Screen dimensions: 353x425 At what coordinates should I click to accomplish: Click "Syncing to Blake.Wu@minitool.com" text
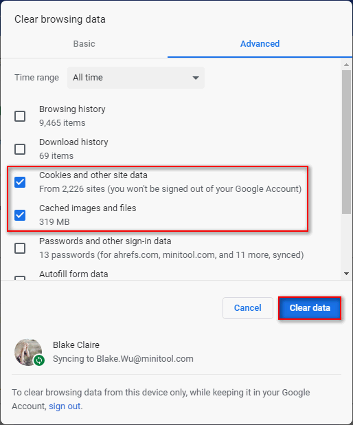click(123, 359)
